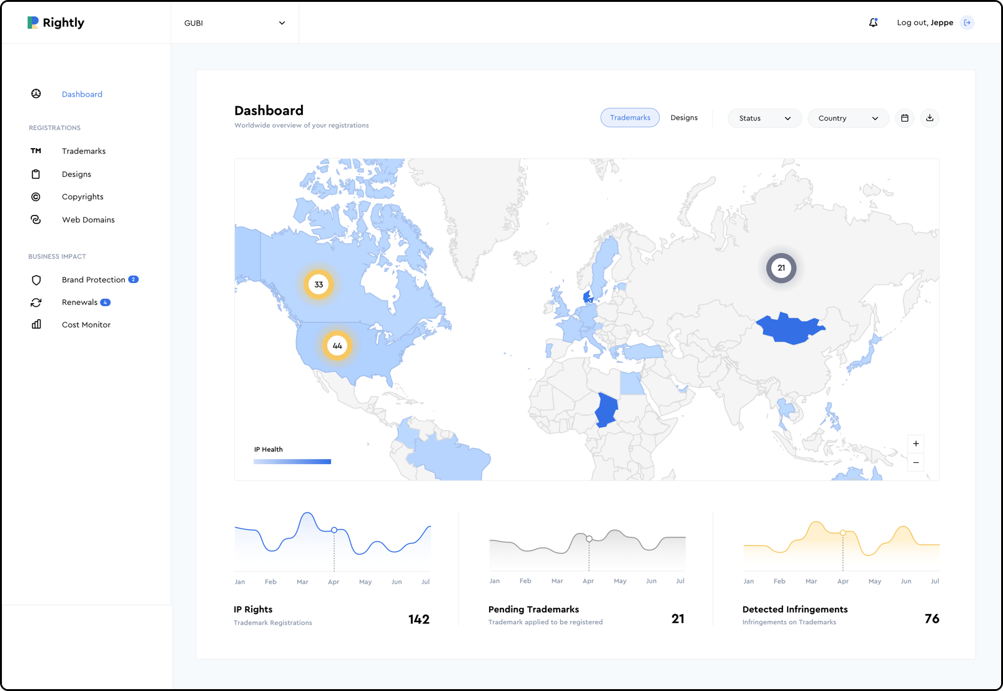
Task: Click the TM Trademarks icon
Action: pyautogui.click(x=36, y=151)
